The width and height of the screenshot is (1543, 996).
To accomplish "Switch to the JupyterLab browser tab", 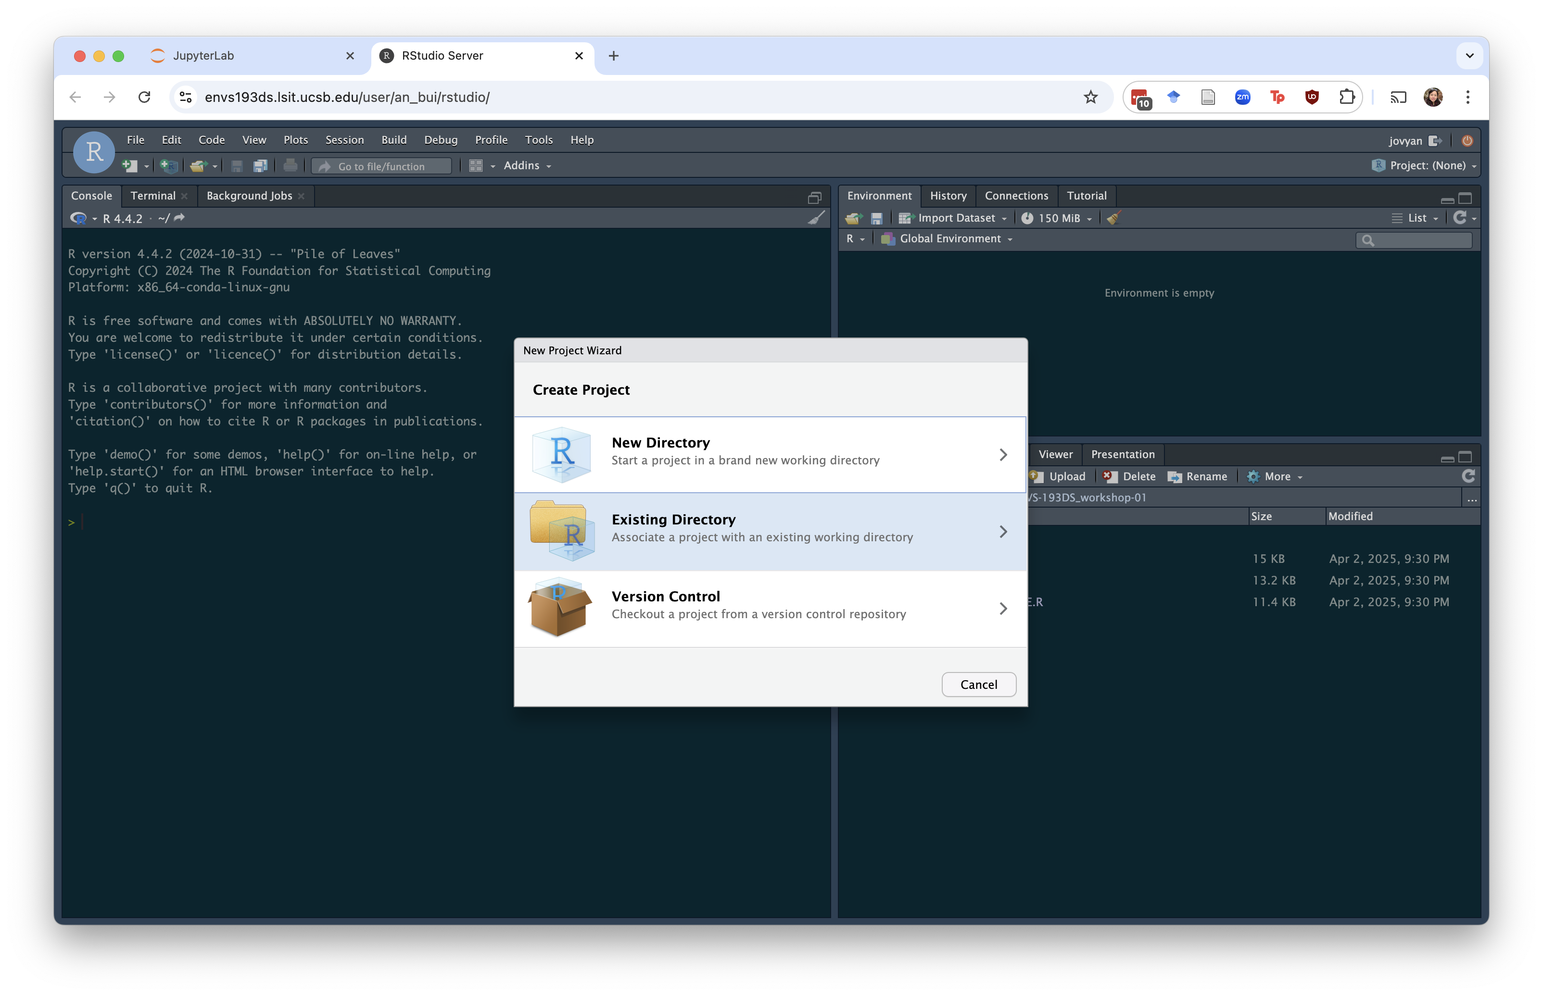I will 203,56.
